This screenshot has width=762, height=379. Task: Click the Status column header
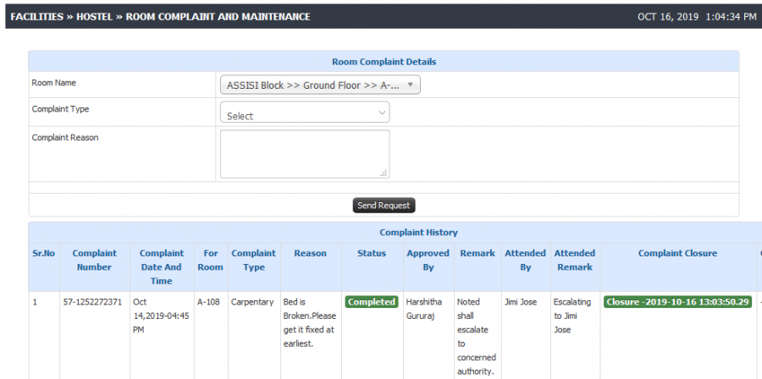(x=372, y=253)
